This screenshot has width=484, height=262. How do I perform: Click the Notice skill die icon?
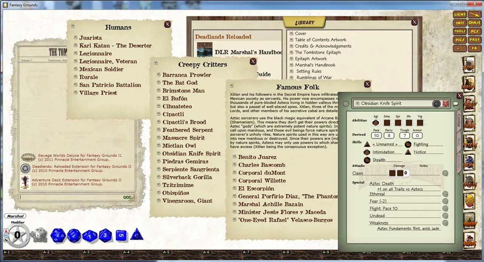tap(408, 152)
